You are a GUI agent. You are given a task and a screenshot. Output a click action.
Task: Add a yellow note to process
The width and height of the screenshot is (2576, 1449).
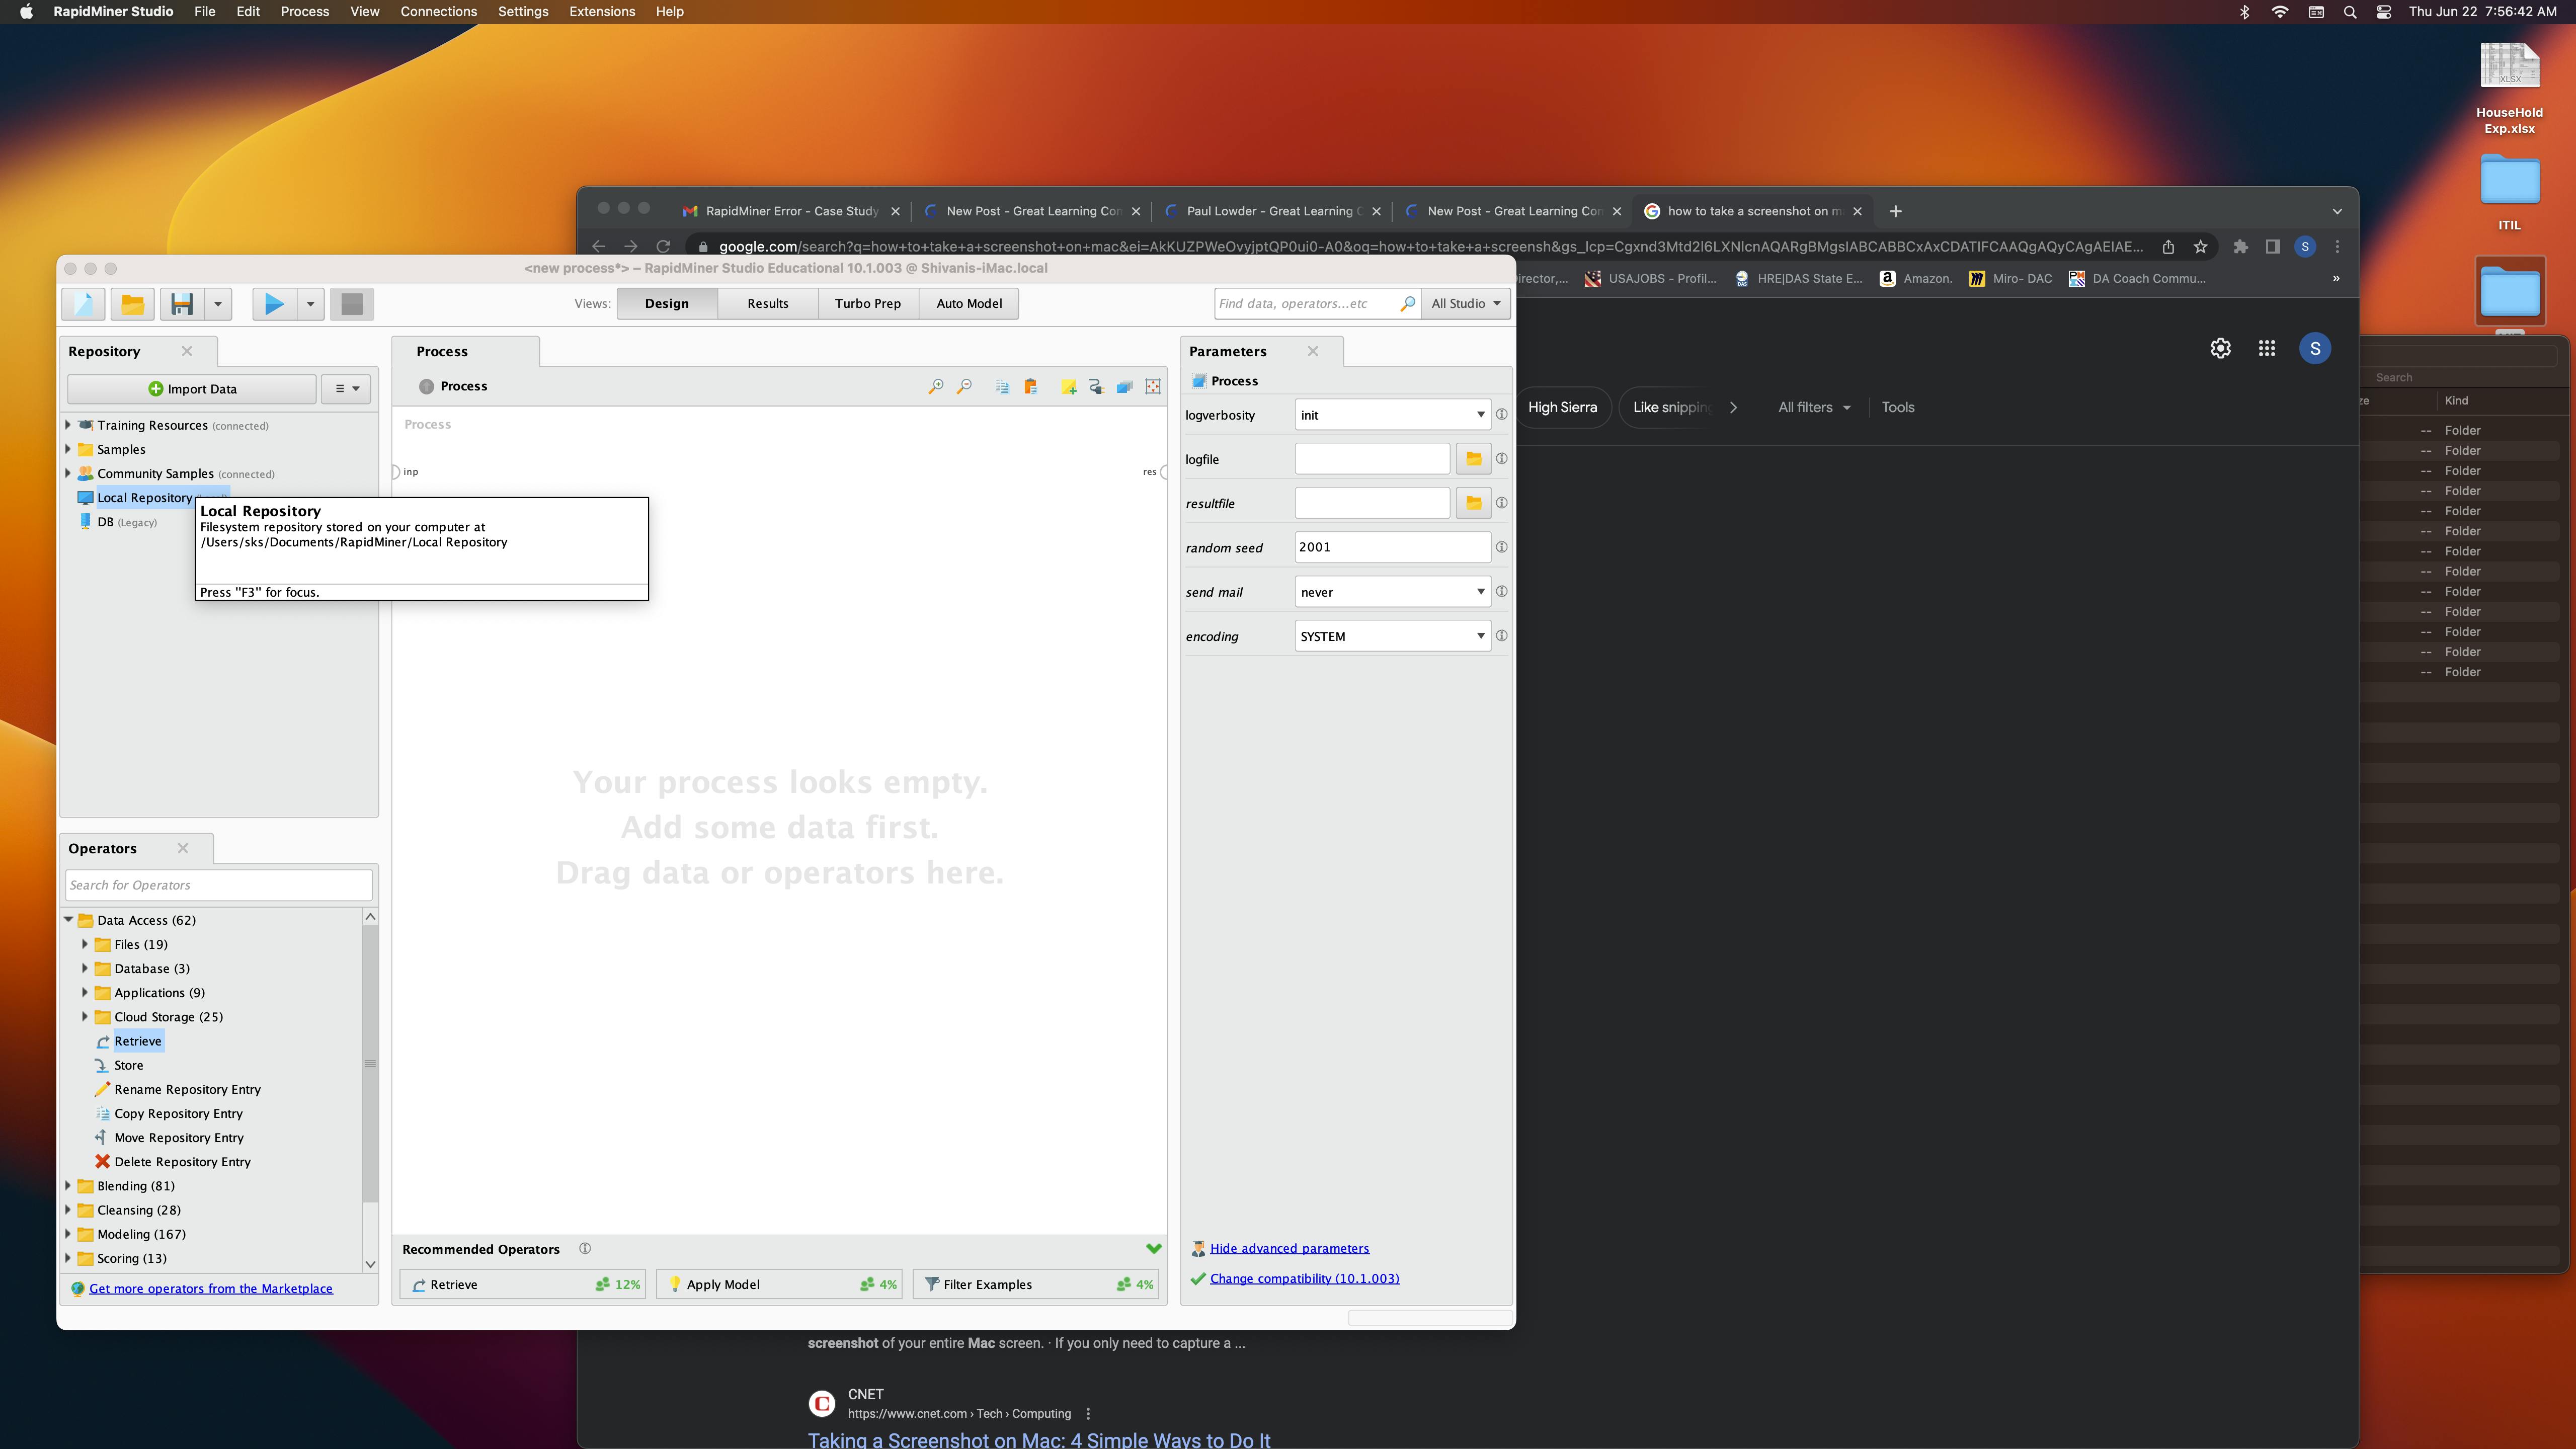tap(1068, 387)
